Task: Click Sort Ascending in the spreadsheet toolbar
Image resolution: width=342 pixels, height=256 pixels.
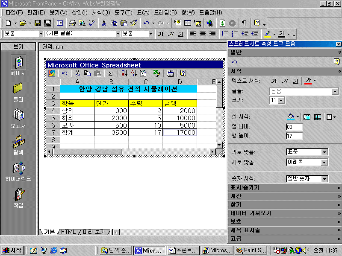Action: (124, 73)
